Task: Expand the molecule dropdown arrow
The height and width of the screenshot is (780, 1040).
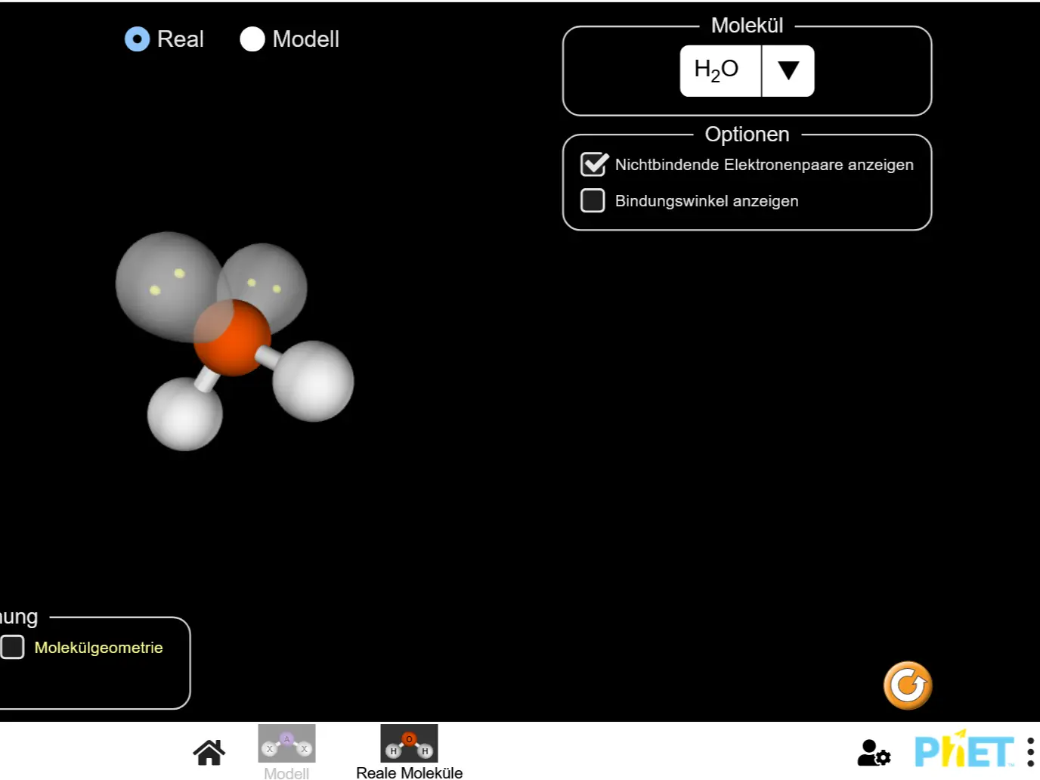Action: click(788, 71)
